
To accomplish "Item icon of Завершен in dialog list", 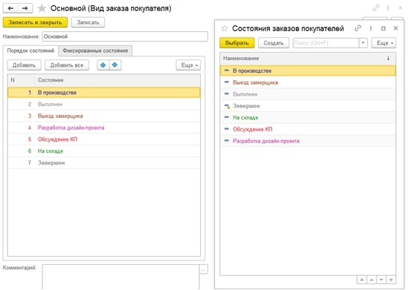I will 227,106.
